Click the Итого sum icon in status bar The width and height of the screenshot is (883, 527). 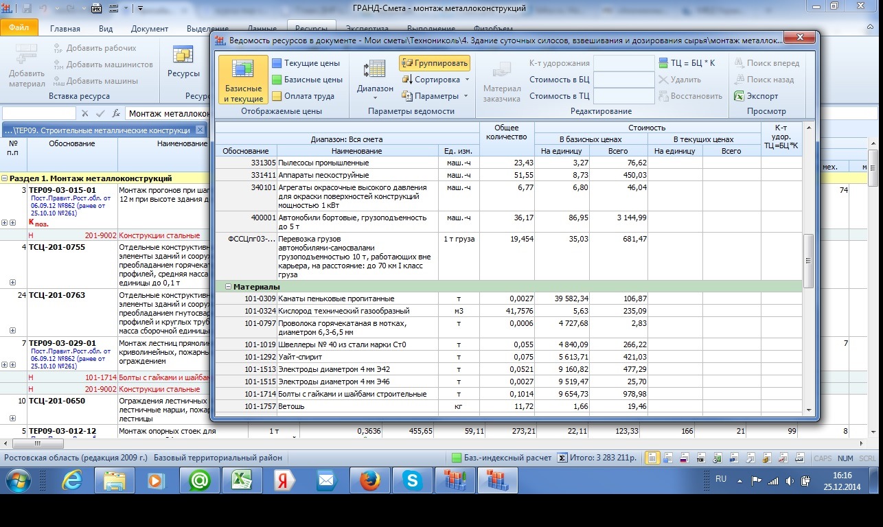(562, 458)
